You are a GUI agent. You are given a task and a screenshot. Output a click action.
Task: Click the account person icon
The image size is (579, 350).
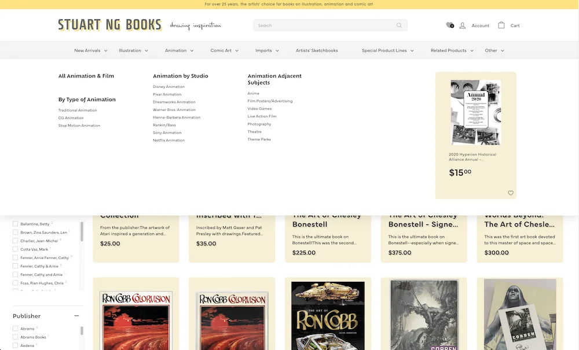pyautogui.click(x=462, y=25)
